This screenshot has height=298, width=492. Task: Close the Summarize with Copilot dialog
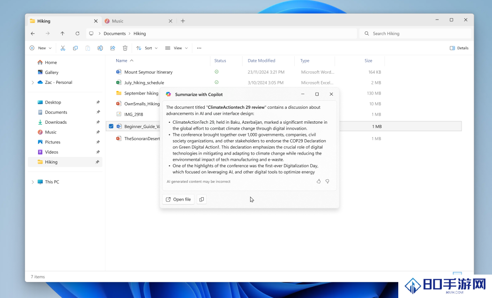pos(331,94)
